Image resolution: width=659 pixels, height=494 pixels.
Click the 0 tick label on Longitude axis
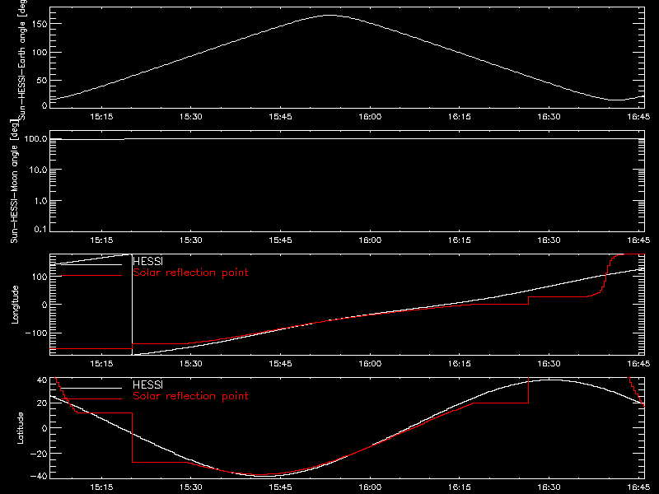(44, 305)
